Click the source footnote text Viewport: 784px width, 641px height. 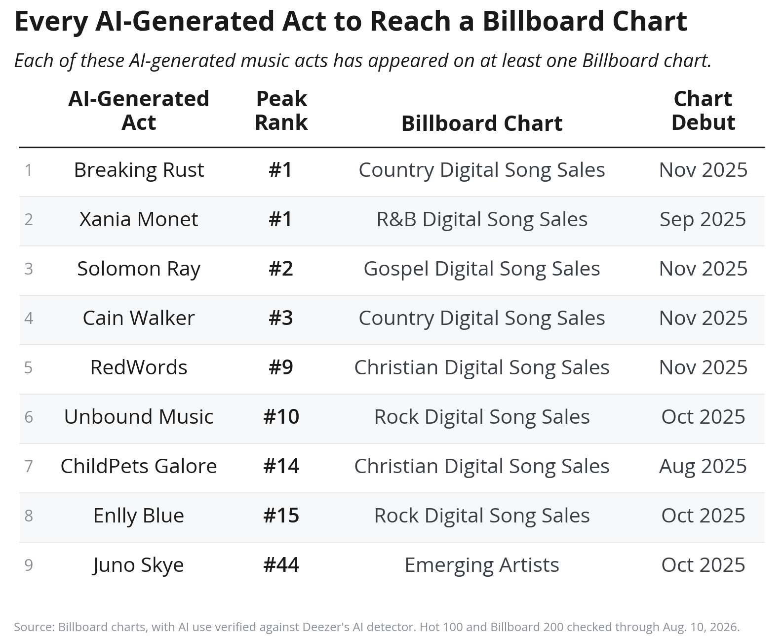point(377,627)
